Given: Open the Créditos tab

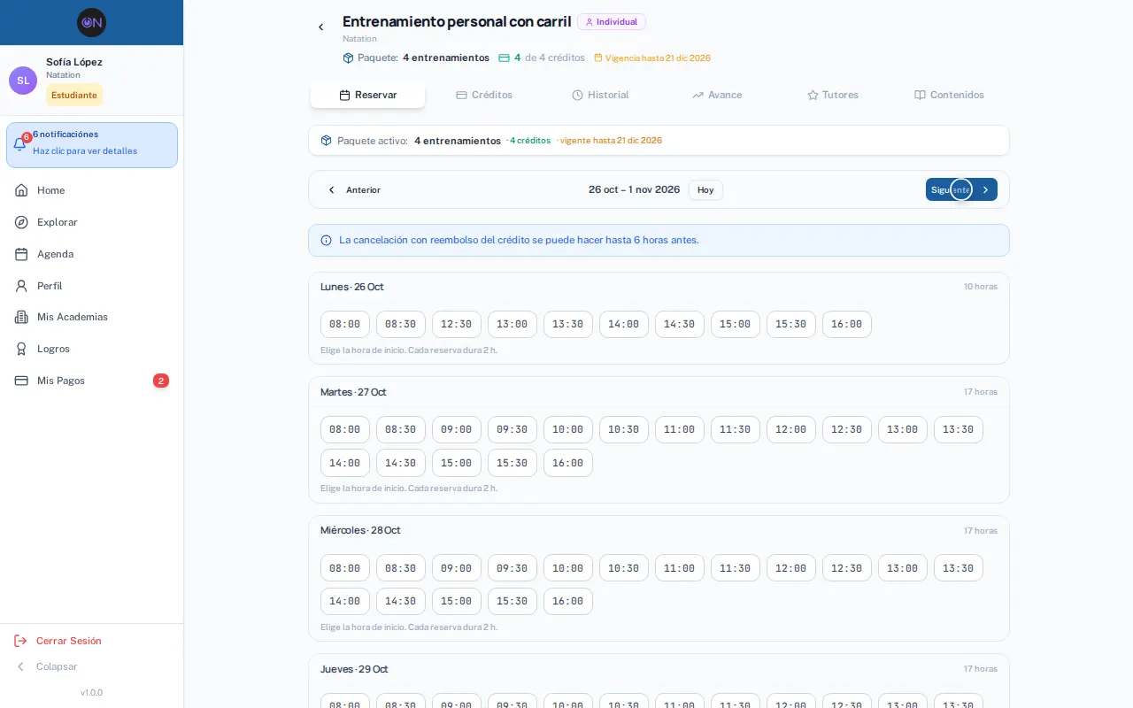Looking at the screenshot, I should [484, 95].
